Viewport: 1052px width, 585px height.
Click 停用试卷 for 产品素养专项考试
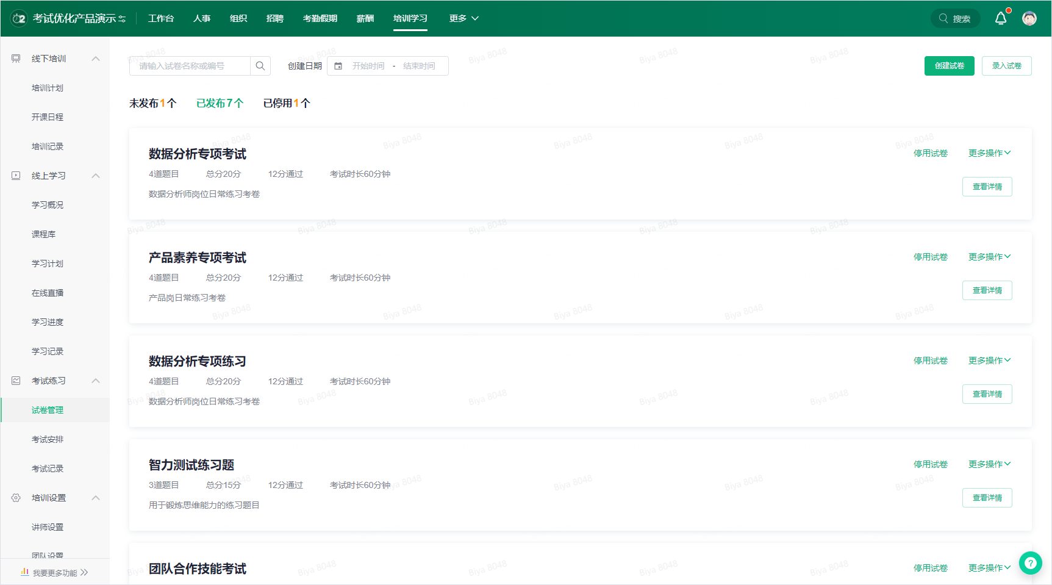click(x=931, y=257)
